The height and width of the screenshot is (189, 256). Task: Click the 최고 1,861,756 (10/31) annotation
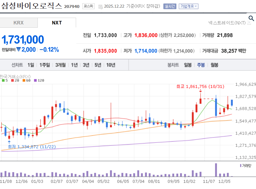pos(200,87)
